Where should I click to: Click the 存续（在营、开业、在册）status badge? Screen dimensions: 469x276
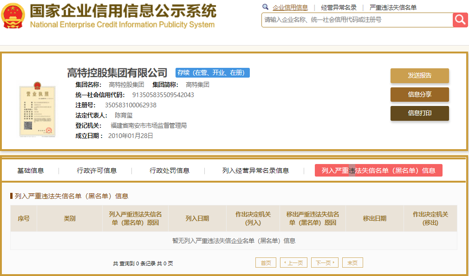pos(213,73)
